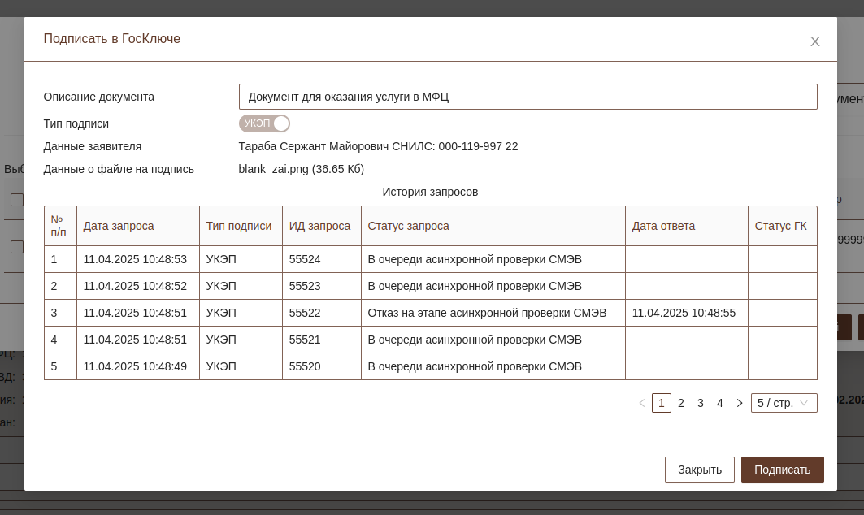
Task: Click the blank_zai.png file name
Action: tap(275, 169)
